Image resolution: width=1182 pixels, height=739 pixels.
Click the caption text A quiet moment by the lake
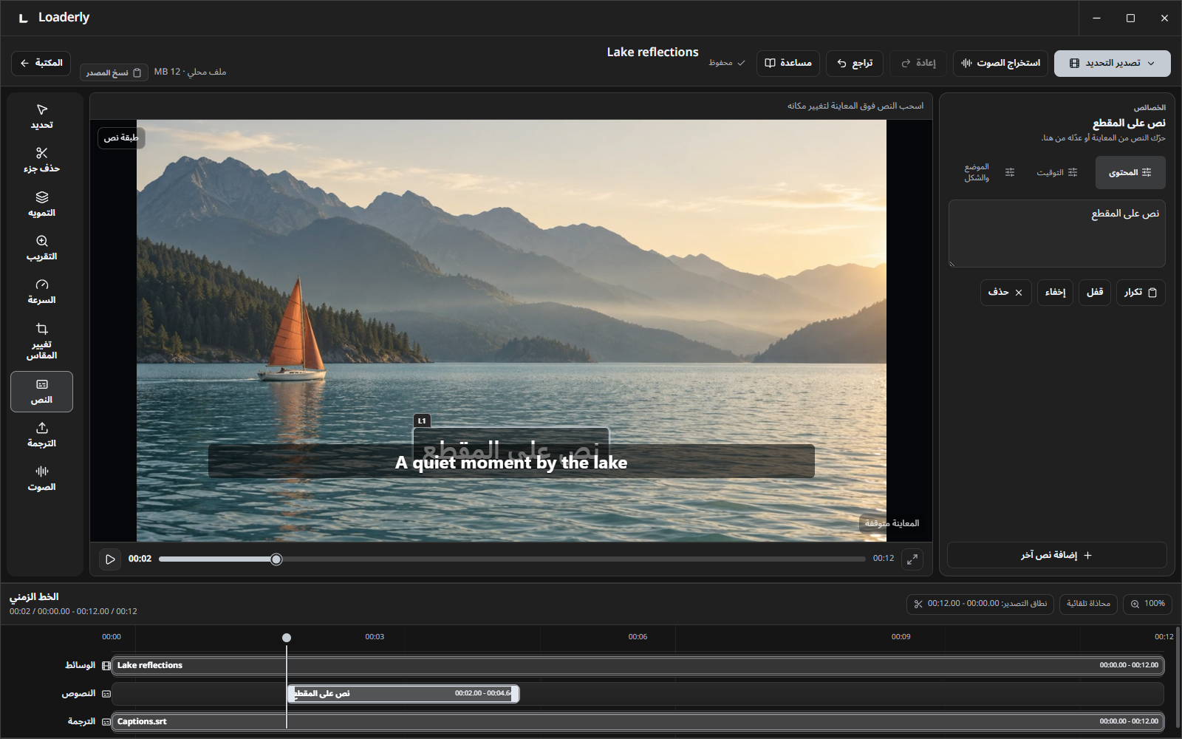(x=511, y=463)
